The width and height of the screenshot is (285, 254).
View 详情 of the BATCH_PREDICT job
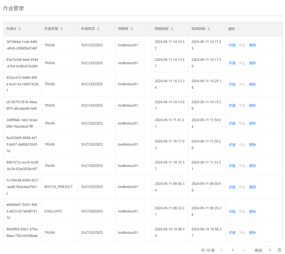[x=232, y=187]
